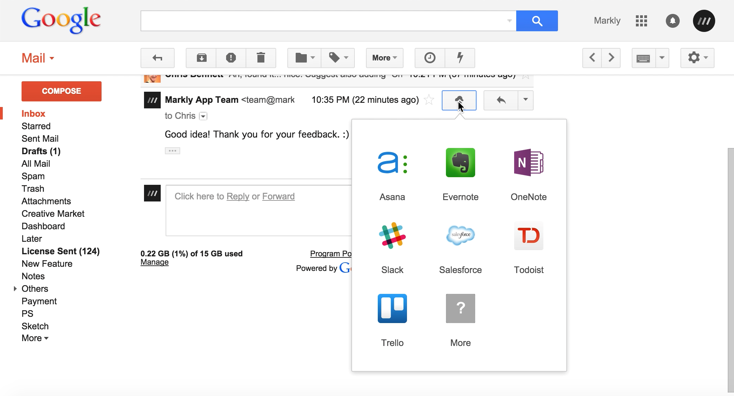Viewport: 734px width, 396px height.
Task: Go to Sent Mail folder
Action: click(x=40, y=139)
